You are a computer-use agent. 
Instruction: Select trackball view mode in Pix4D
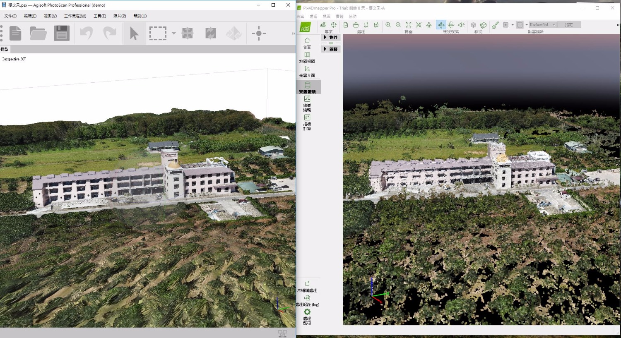point(451,25)
